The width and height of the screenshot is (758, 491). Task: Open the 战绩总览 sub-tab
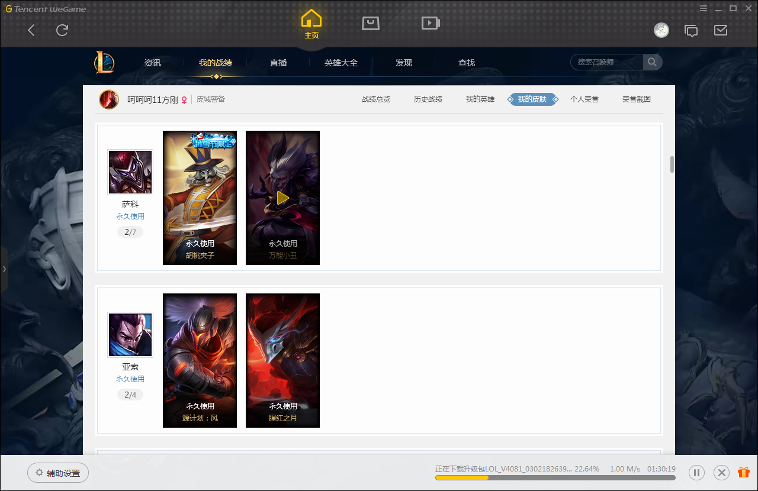point(376,99)
